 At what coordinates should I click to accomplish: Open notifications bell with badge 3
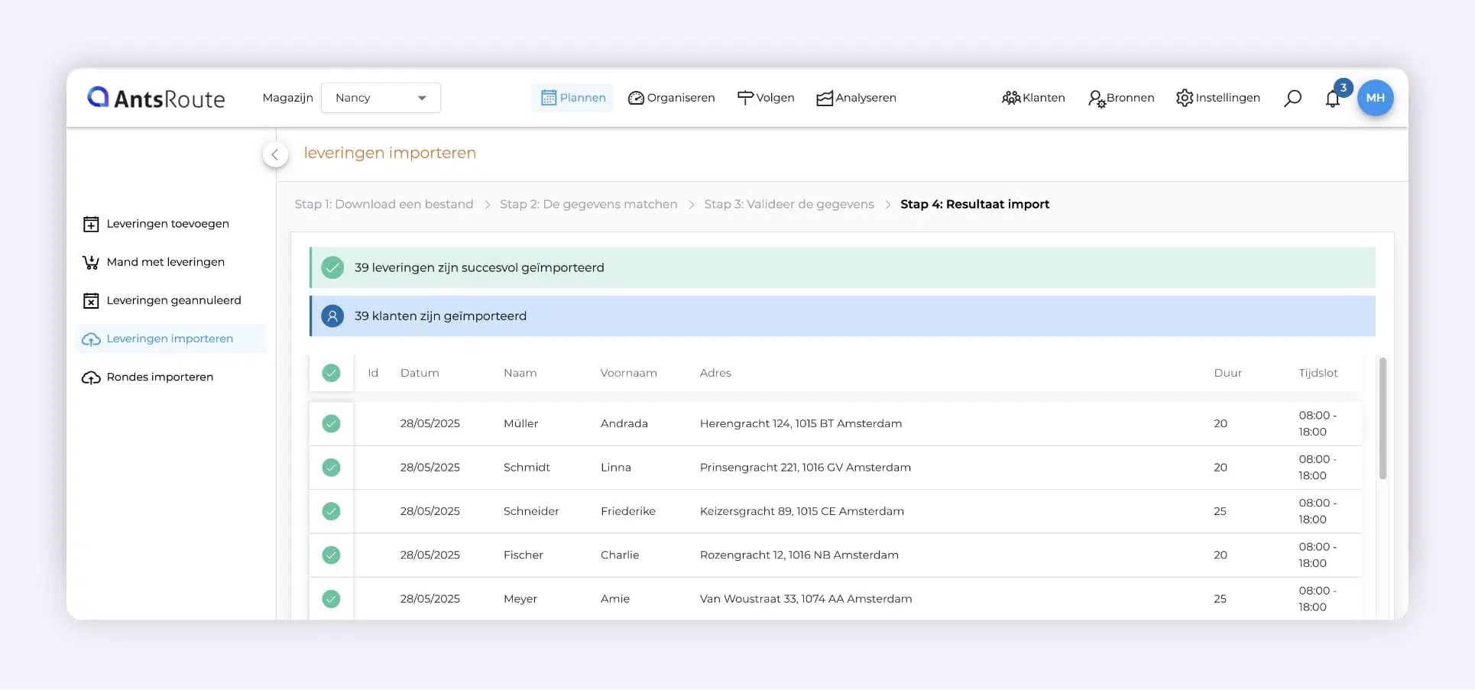tap(1334, 96)
